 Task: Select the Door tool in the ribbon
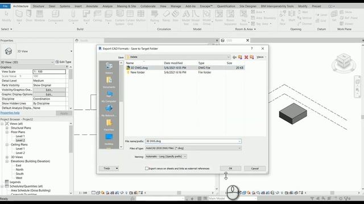point(29,16)
